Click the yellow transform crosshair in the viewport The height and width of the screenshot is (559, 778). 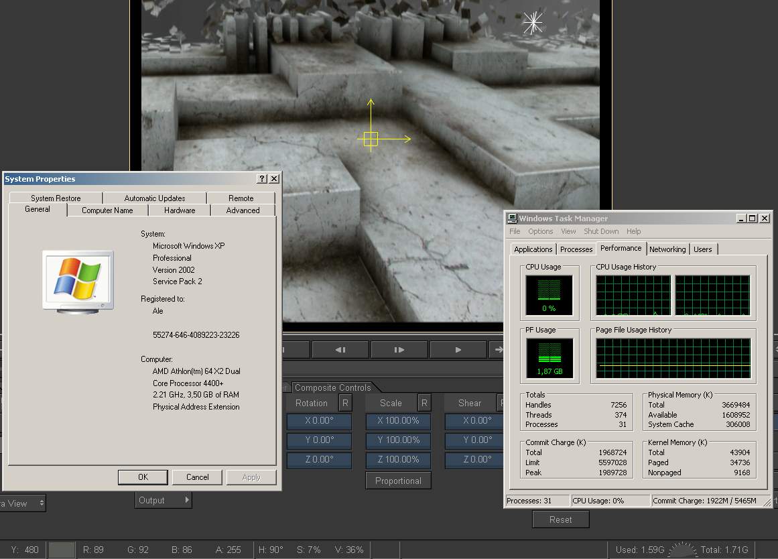[371, 139]
